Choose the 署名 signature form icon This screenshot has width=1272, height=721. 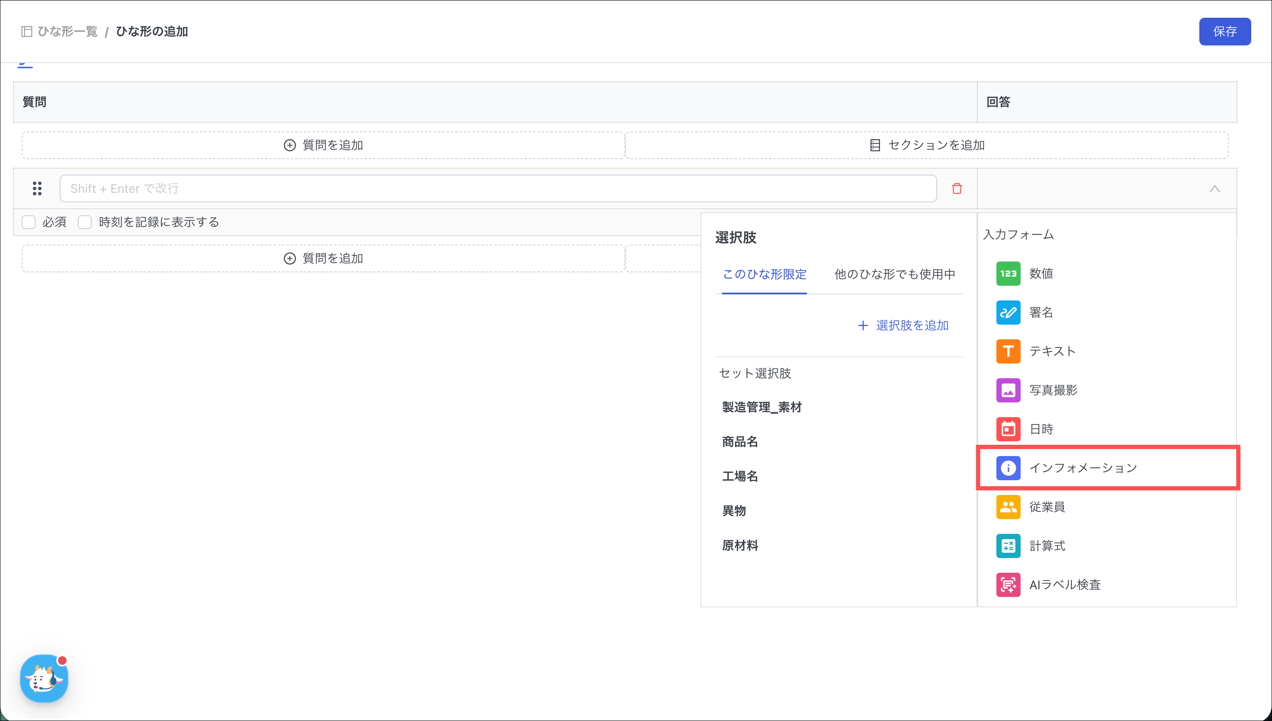tap(1008, 313)
